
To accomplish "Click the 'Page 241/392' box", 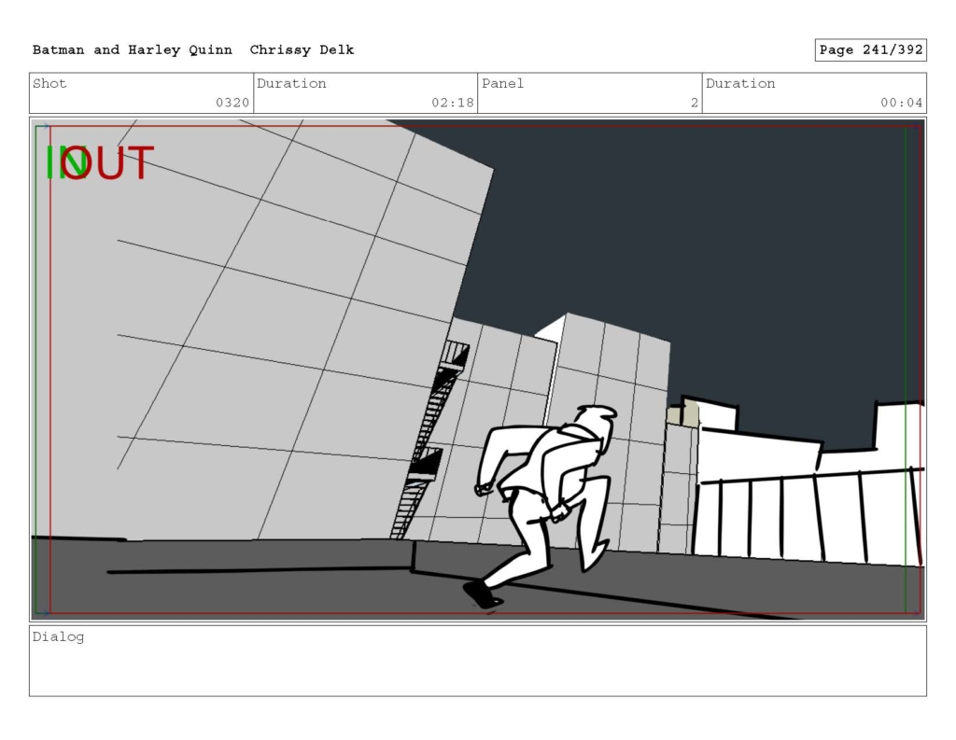I will coord(871,50).
